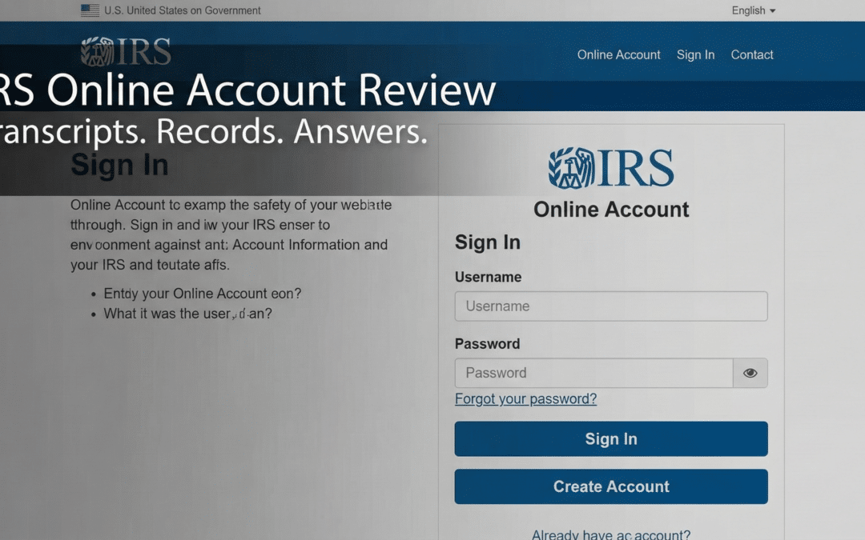
Task: Click the US flag icon in top banner
Action: click(x=90, y=10)
